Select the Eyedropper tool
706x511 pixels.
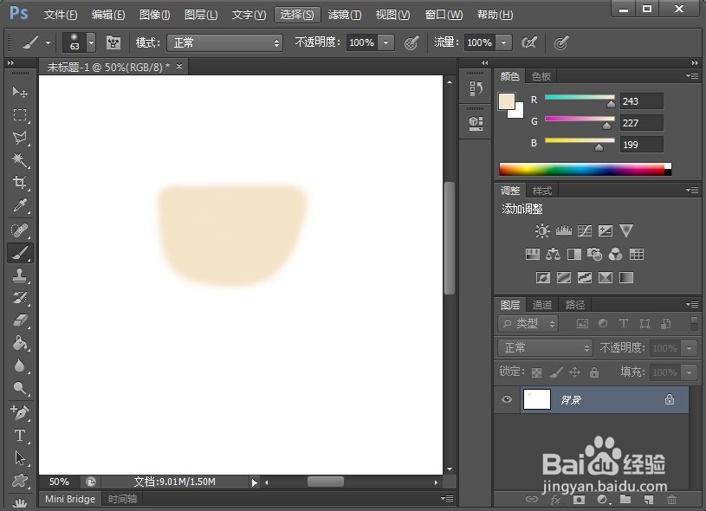(x=19, y=205)
